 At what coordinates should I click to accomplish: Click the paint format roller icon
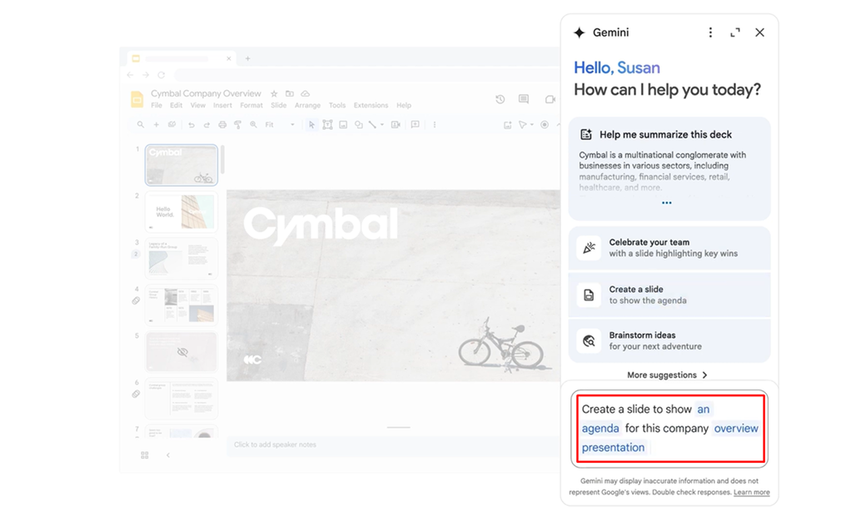pos(237,125)
